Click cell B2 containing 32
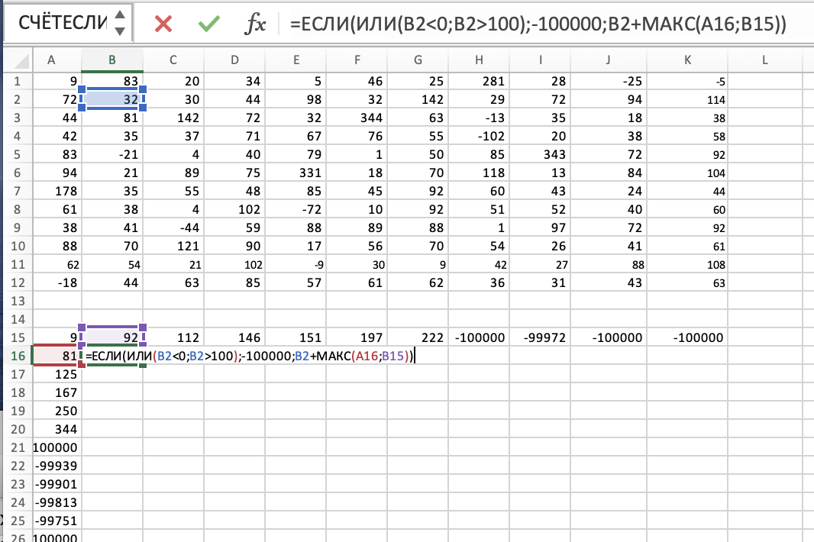Image resolution: width=814 pixels, height=542 pixels. click(x=112, y=98)
